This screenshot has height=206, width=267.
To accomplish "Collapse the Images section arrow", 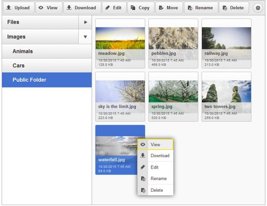I will [x=85, y=37].
